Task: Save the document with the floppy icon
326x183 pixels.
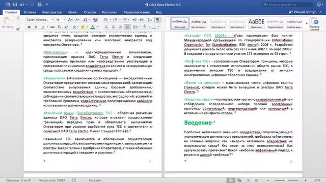Action: 15,5
